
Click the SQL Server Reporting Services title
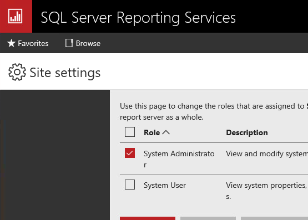pyautogui.click(x=138, y=18)
